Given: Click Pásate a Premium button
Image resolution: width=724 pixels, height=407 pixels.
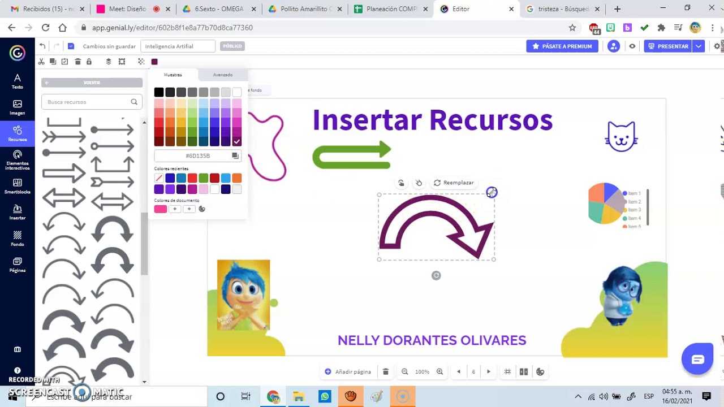Looking at the screenshot, I should click(562, 46).
